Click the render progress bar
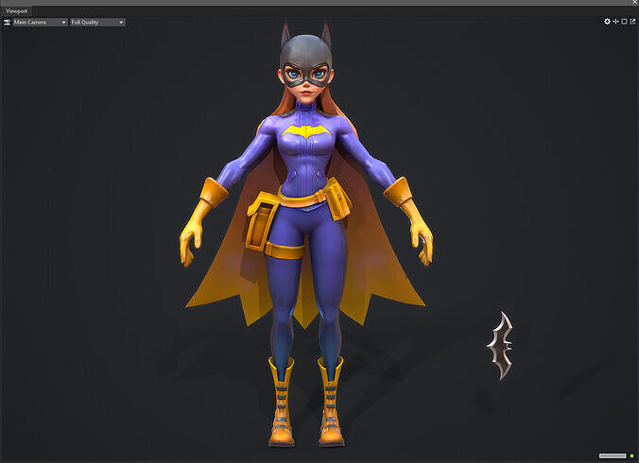Image resolution: width=639 pixels, height=463 pixels. tap(613, 455)
